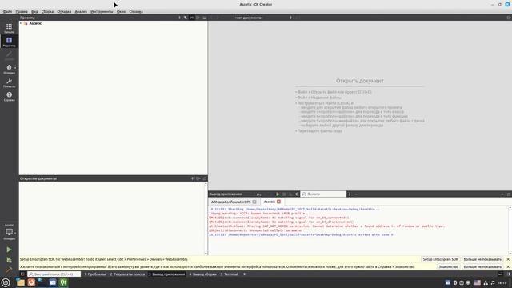Open the Справка menu
512x288 pixels.
coord(136,11)
